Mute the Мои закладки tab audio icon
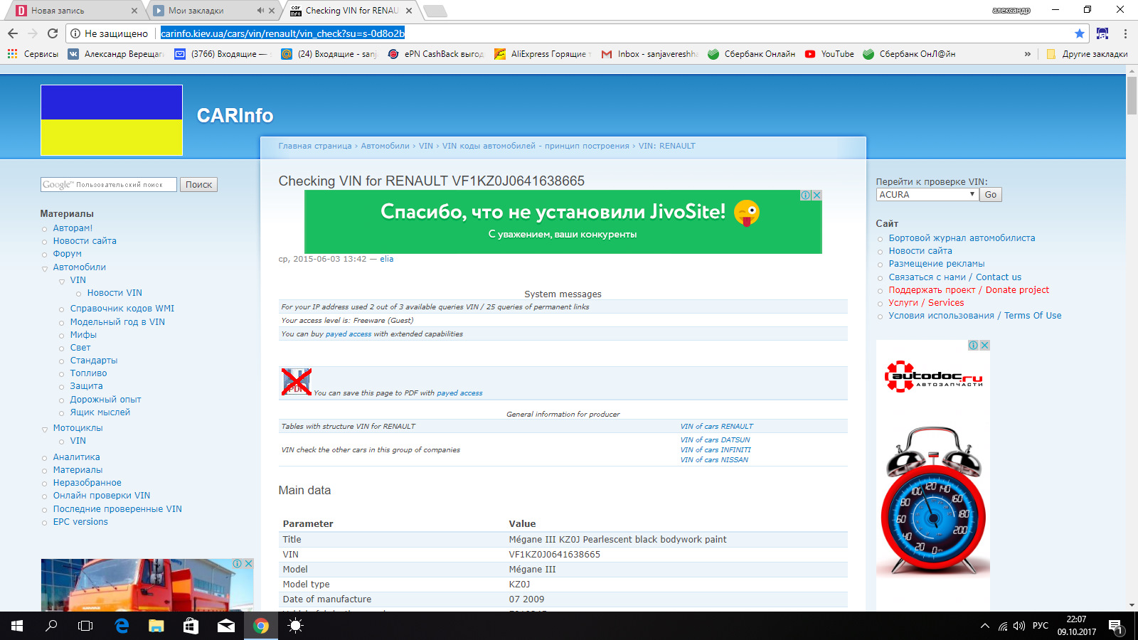Image resolution: width=1138 pixels, height=640 pixels. coord(260,11)
